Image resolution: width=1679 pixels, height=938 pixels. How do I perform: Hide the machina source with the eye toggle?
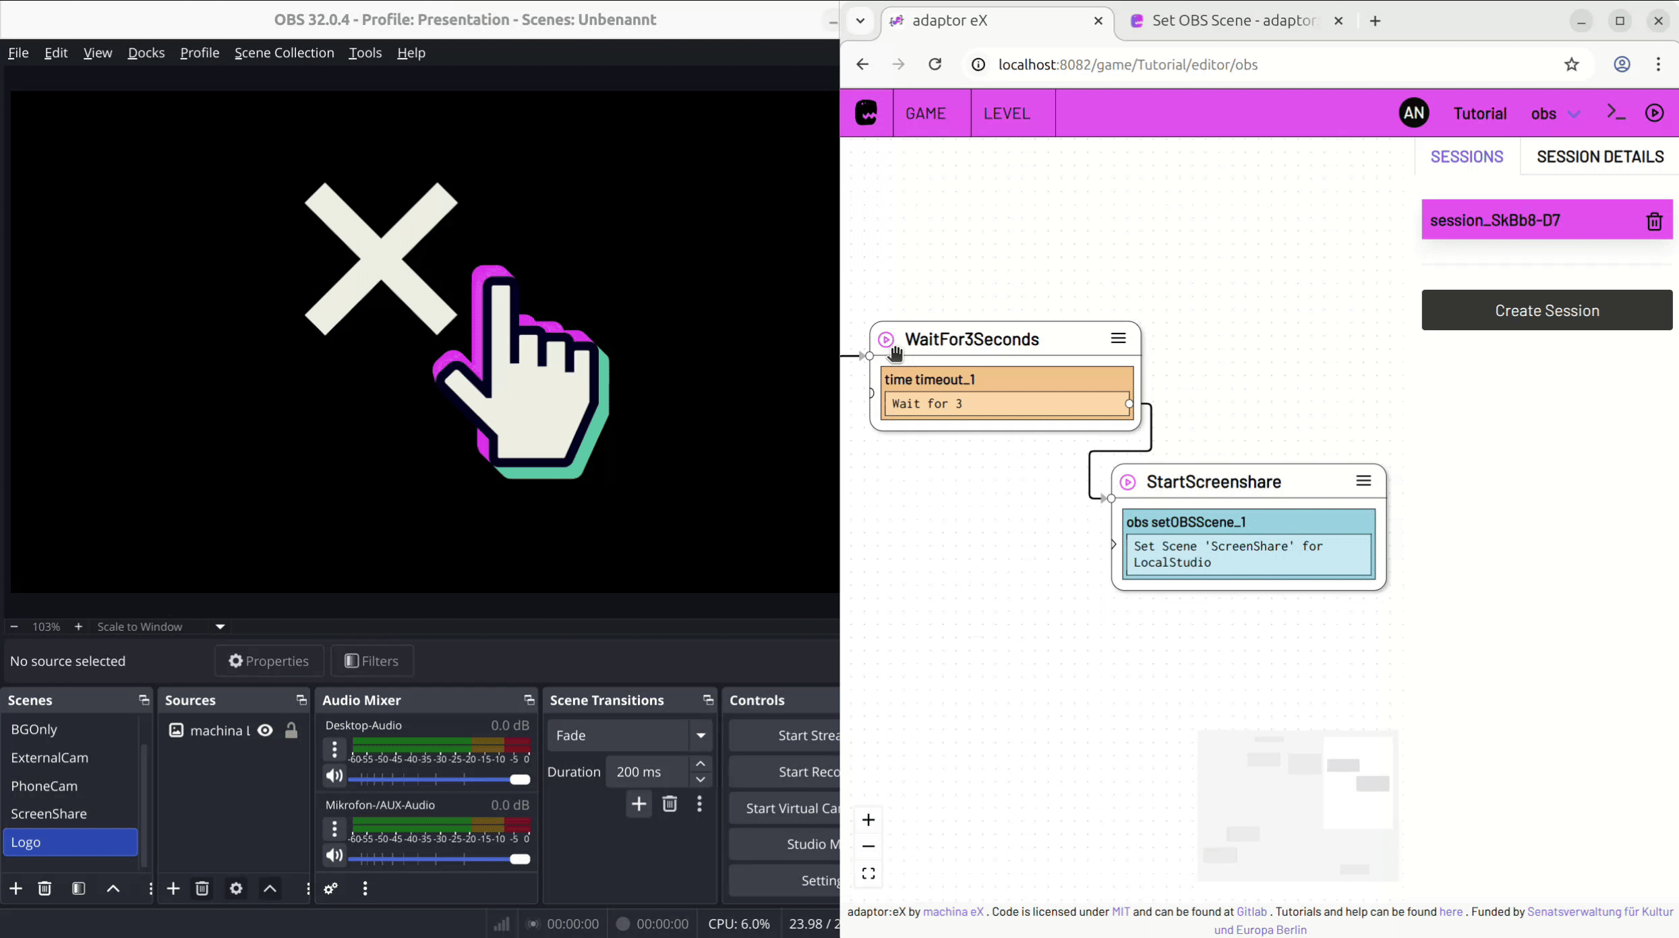pos(263,730)
